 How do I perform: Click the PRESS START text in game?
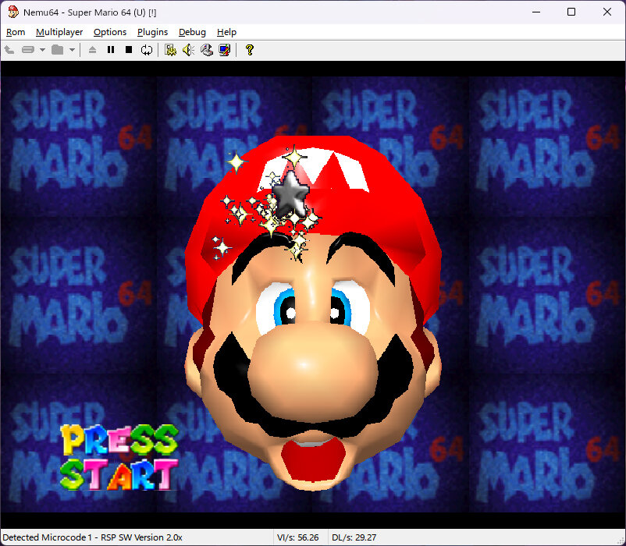tap(119, 457)
